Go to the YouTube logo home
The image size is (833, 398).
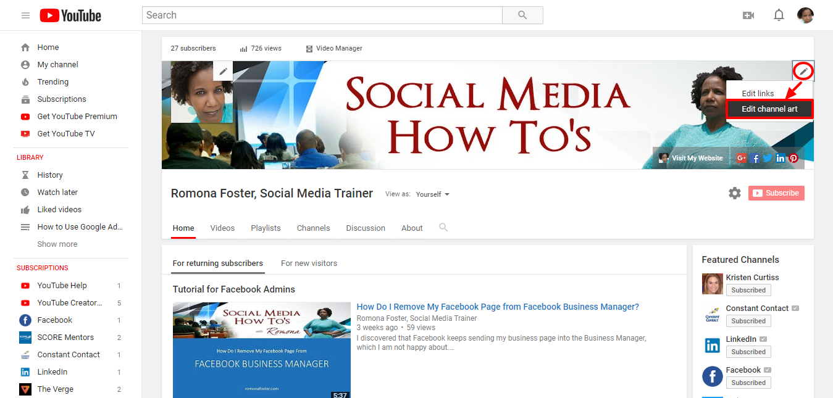(70, 15)
